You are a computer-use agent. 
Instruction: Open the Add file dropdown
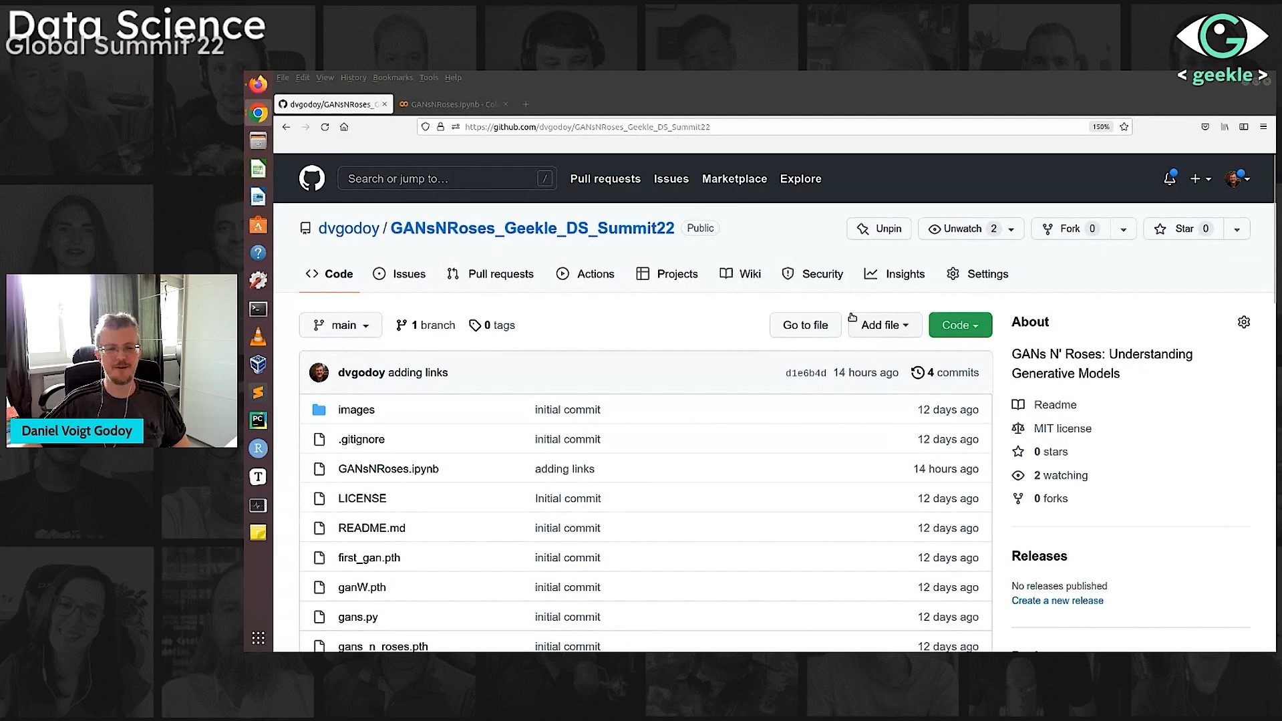coord(885,325)
